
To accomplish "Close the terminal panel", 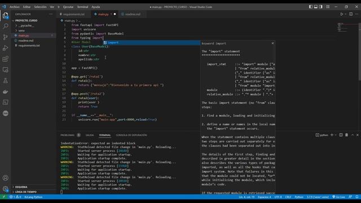I will [x=358, y=135].
